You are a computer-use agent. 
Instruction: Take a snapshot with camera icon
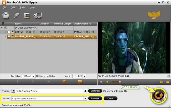(161, 82)
